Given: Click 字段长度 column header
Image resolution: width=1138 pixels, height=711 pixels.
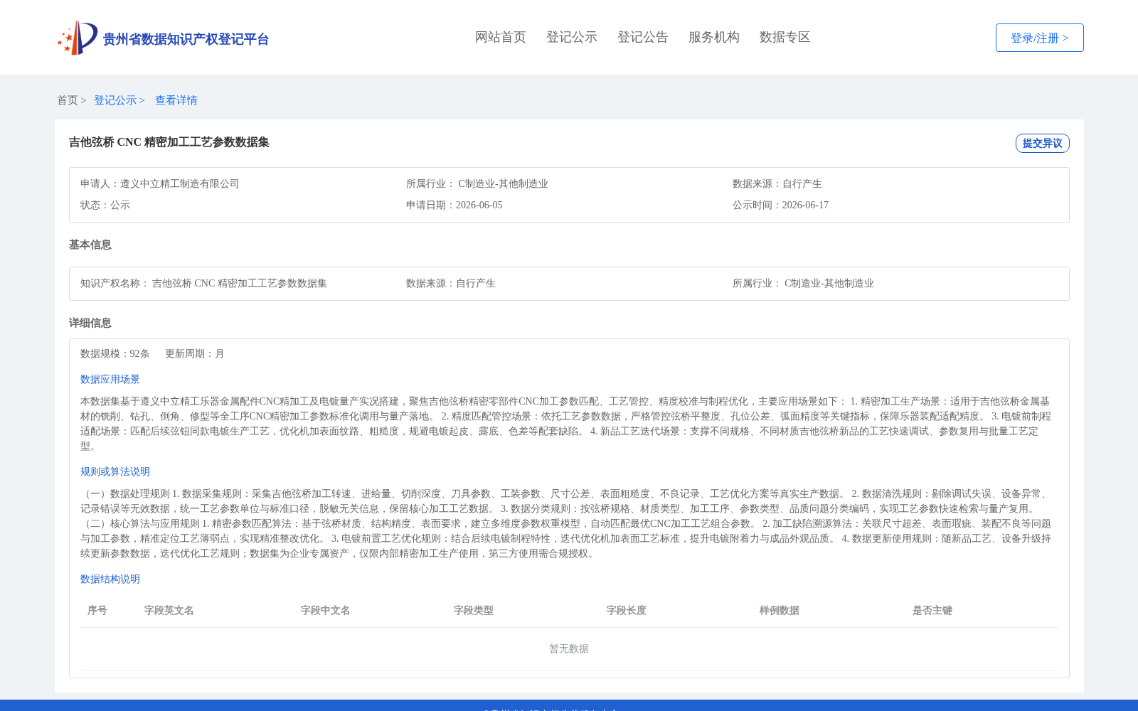Looking at the screenshot, I should tap(627, 610).
